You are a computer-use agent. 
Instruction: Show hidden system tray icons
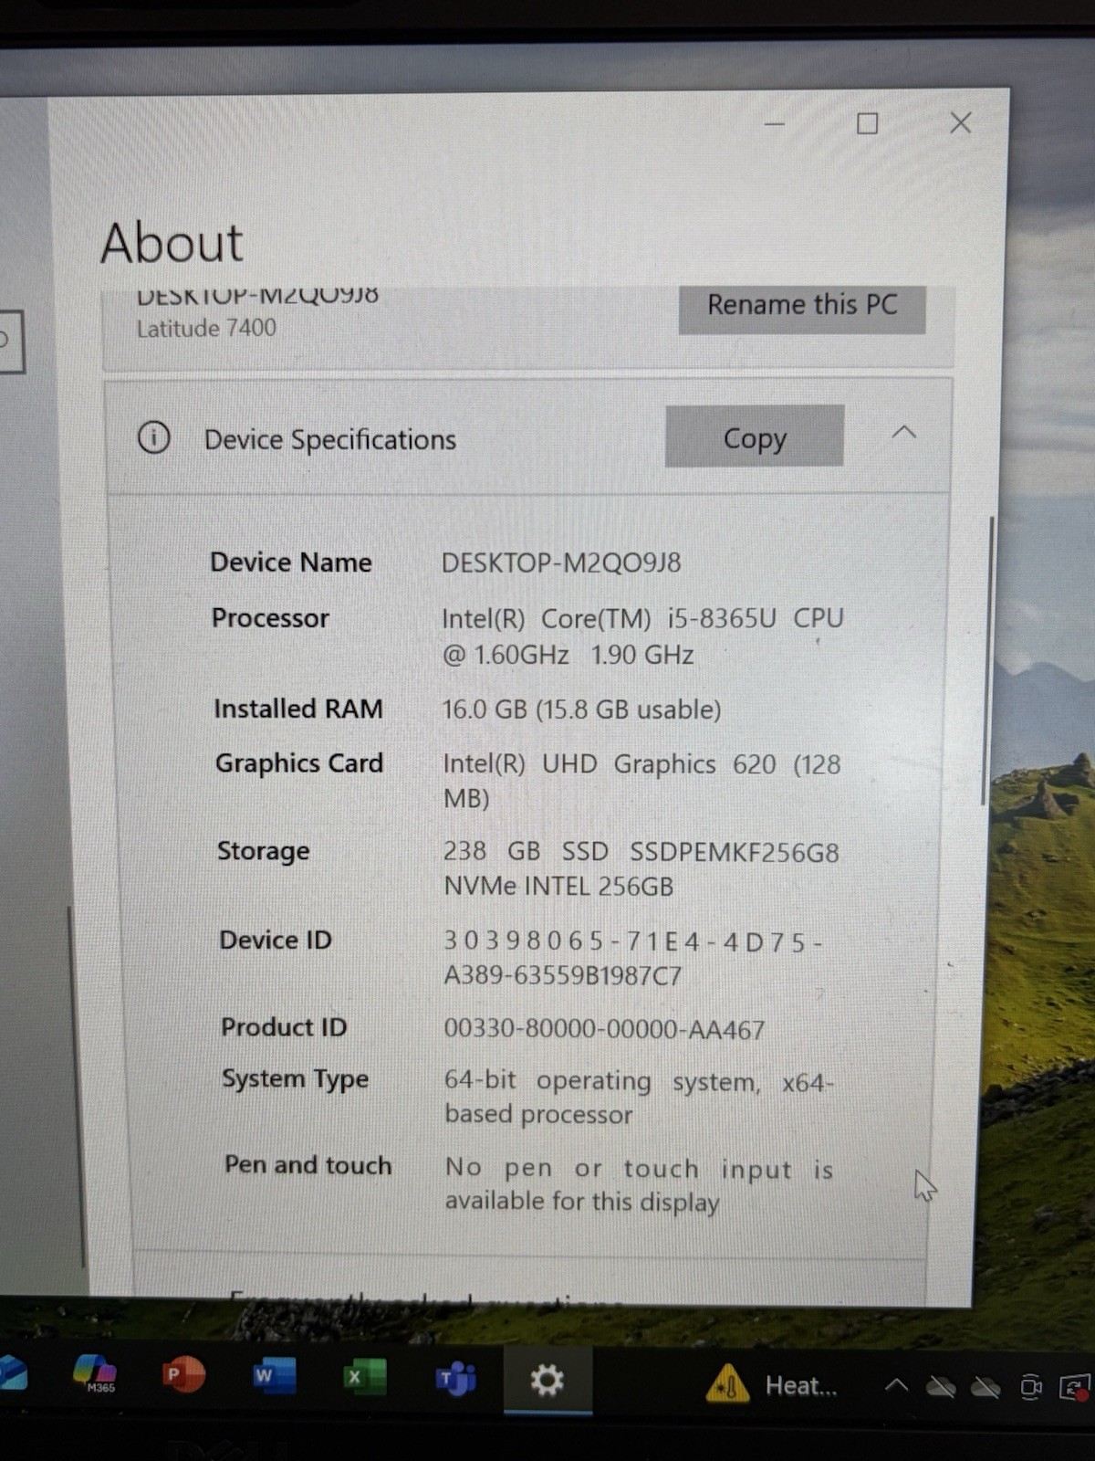896,1385
